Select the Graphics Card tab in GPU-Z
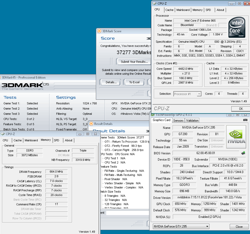Image resolution: width=250 pixels, height=234 pixels. pyautogui.click(x=161, y=120)
